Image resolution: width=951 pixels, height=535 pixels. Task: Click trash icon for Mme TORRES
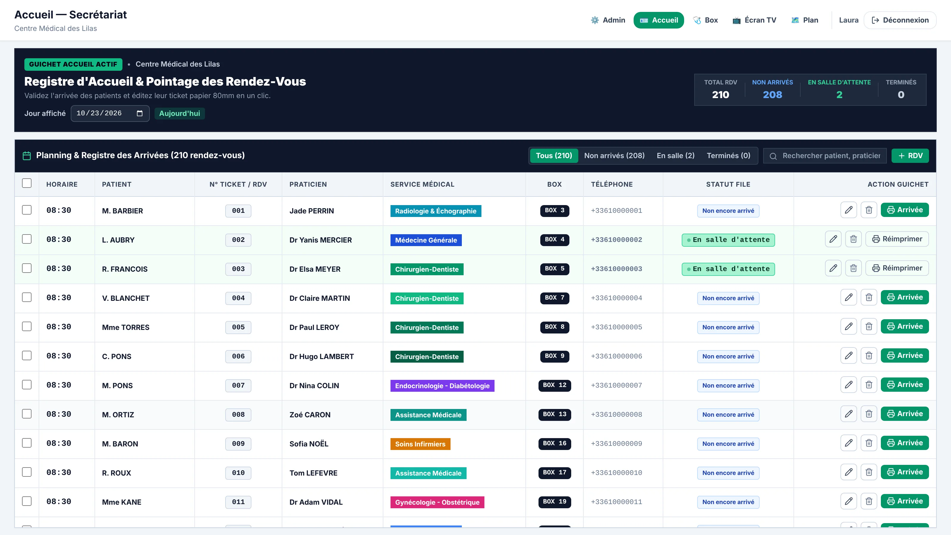tap(869, 327)
